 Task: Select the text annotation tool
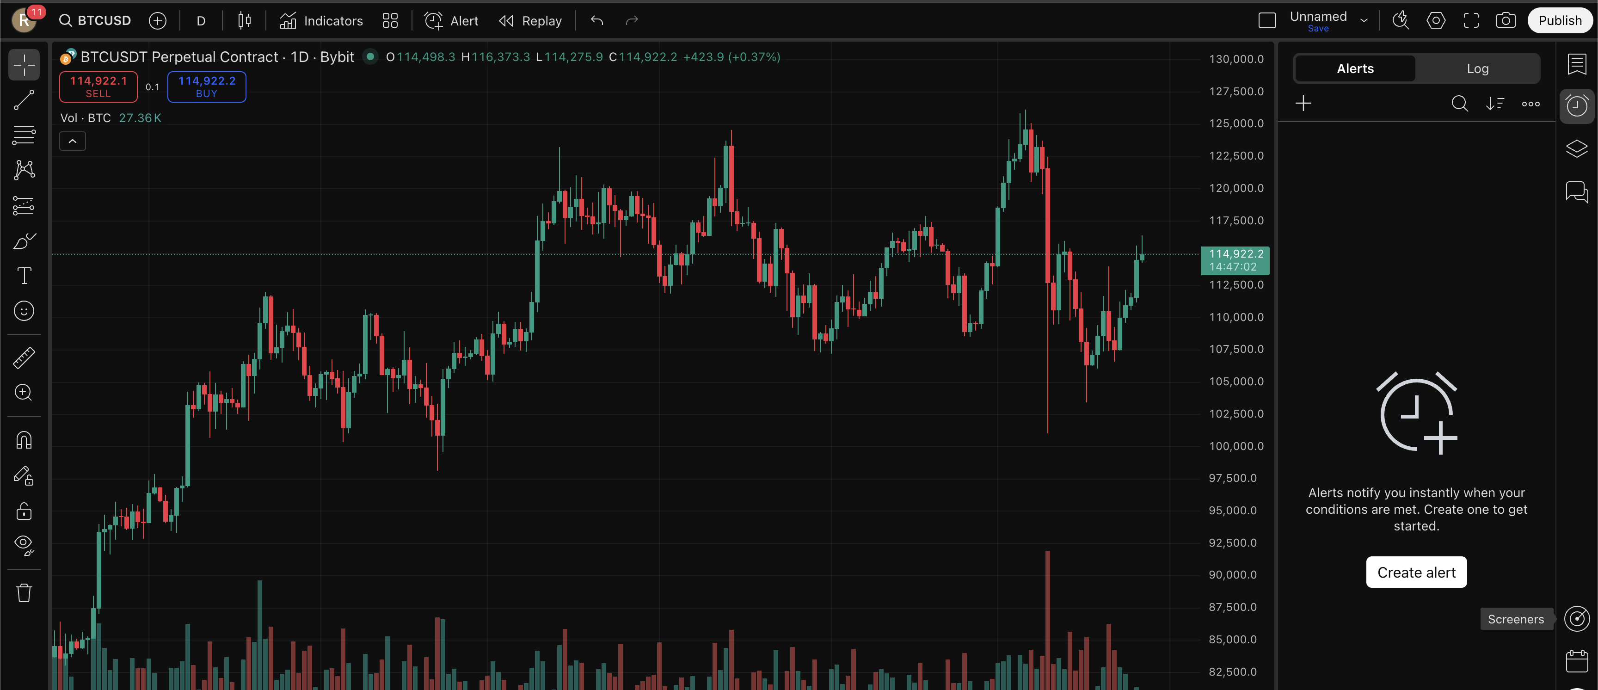point(24,276)
